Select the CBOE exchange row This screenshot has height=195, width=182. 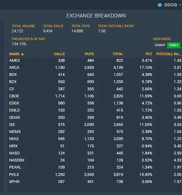pyautogui.click(x=95, y=96)
